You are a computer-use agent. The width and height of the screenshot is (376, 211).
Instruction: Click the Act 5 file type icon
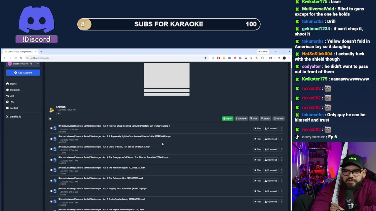[55, 170]
